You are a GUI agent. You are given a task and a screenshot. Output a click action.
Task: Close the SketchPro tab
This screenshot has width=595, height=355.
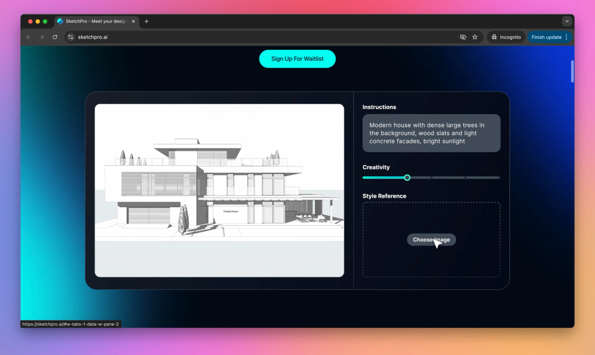coord(133,21)
